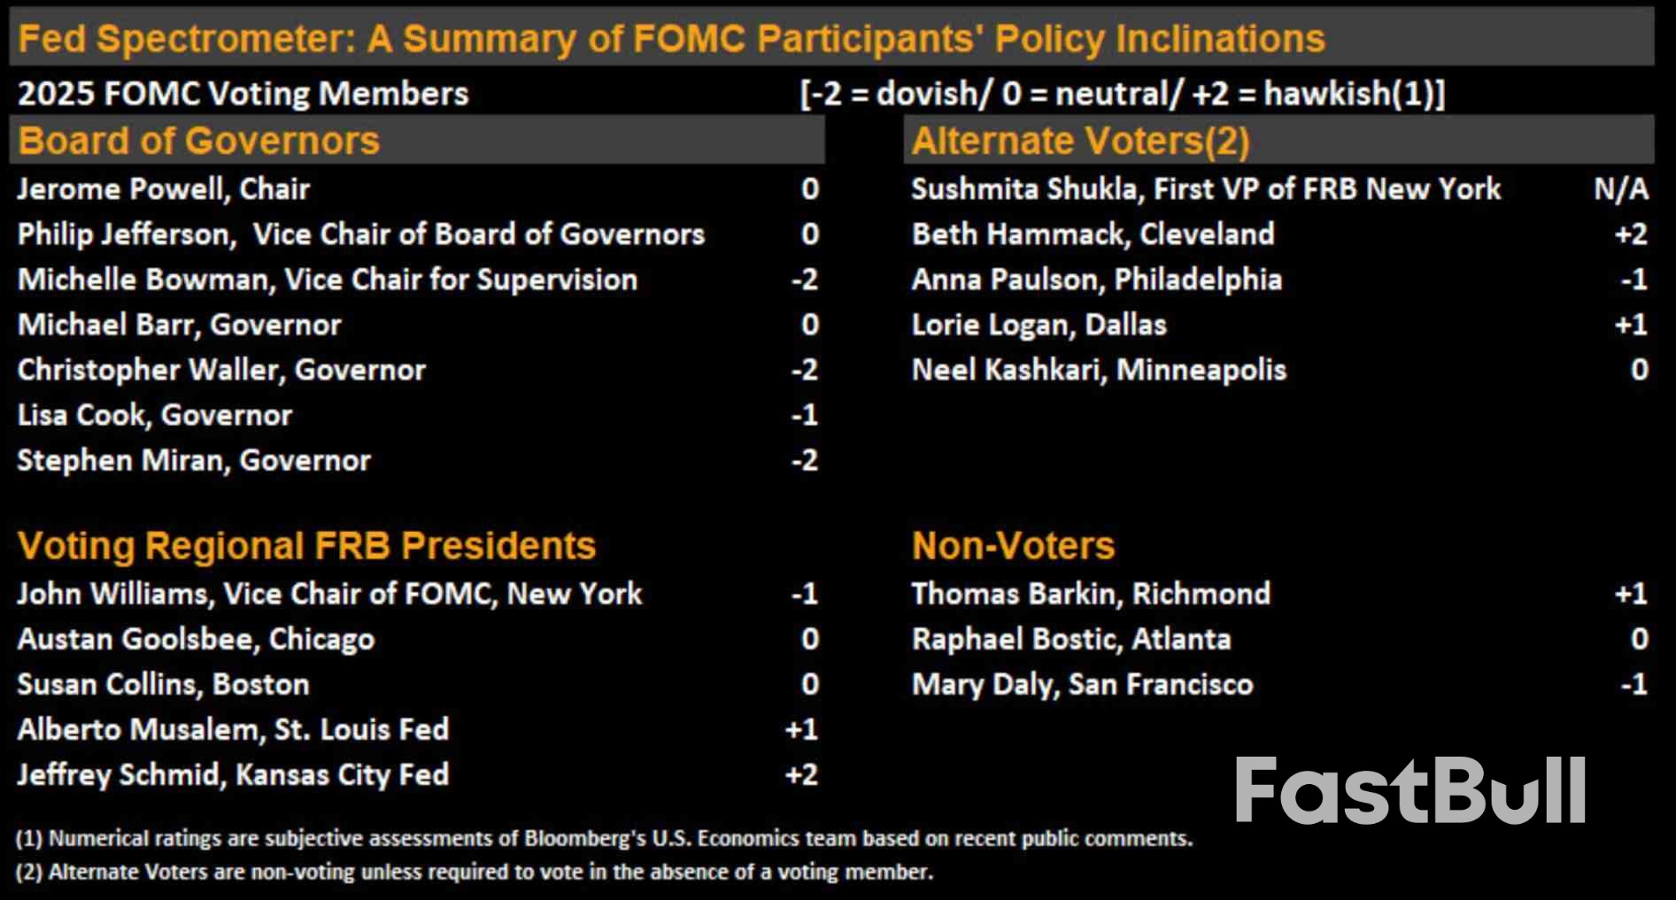
Task: Click the Jerome Powell, Chair row
Action: [164, 188]
